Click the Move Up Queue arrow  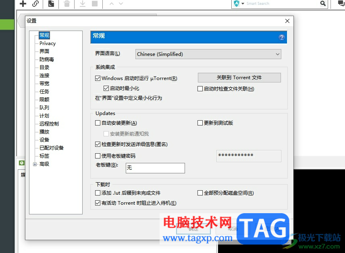112,4
